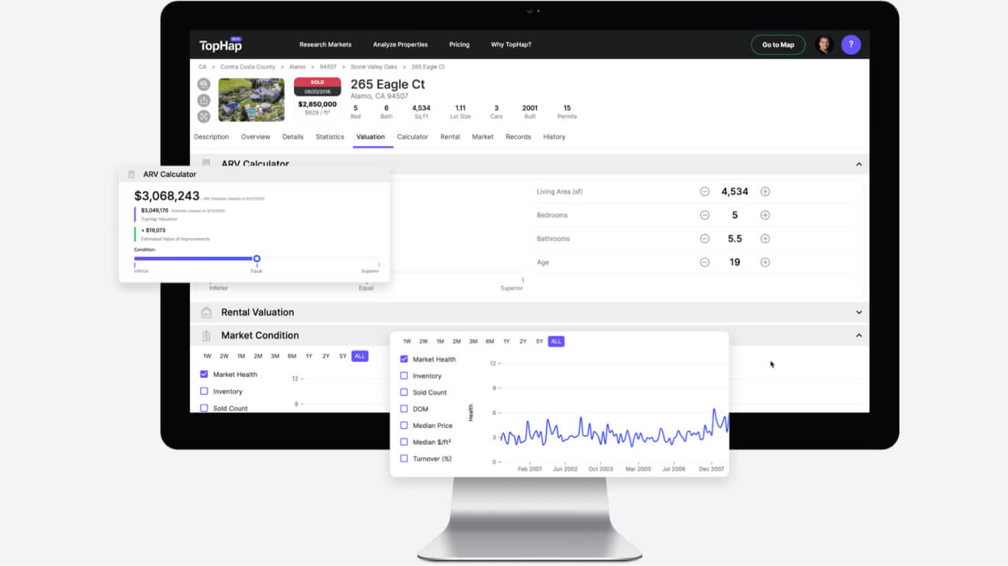Open the Pricing menu item
The width and height of the screenshot is (1008, 566).
tap(460, 45)
